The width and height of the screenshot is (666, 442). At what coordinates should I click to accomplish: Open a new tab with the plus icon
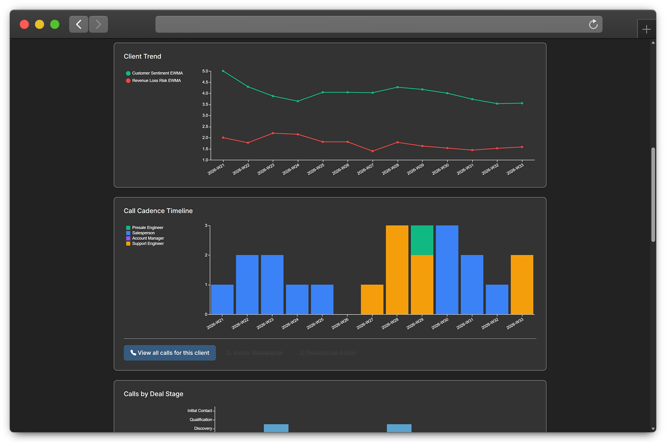[x=646, y=29]
